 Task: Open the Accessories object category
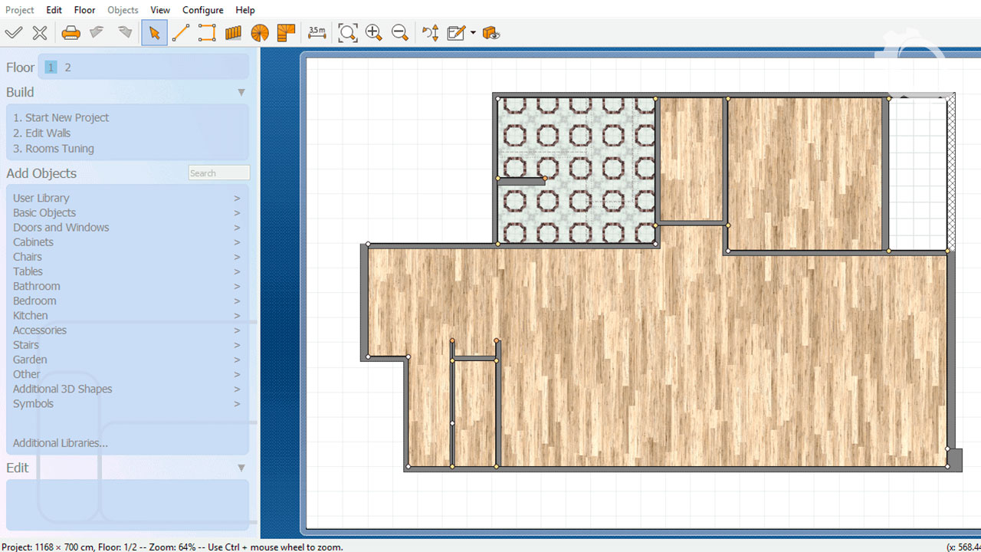(126, 330)
